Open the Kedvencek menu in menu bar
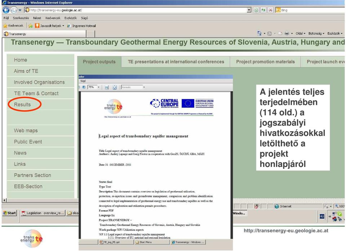346x251 pixels. pos(53,18)
